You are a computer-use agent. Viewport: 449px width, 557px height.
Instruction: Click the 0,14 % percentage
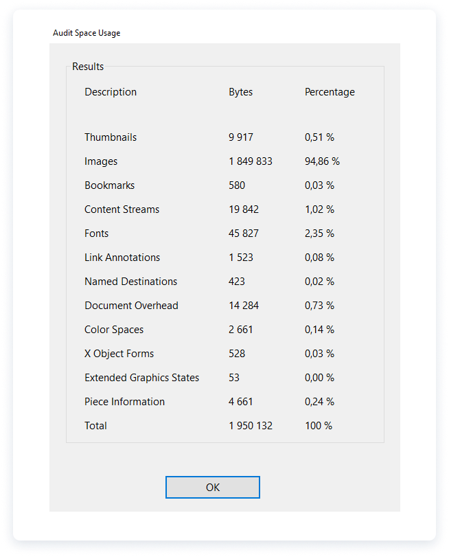coord(319,330)
